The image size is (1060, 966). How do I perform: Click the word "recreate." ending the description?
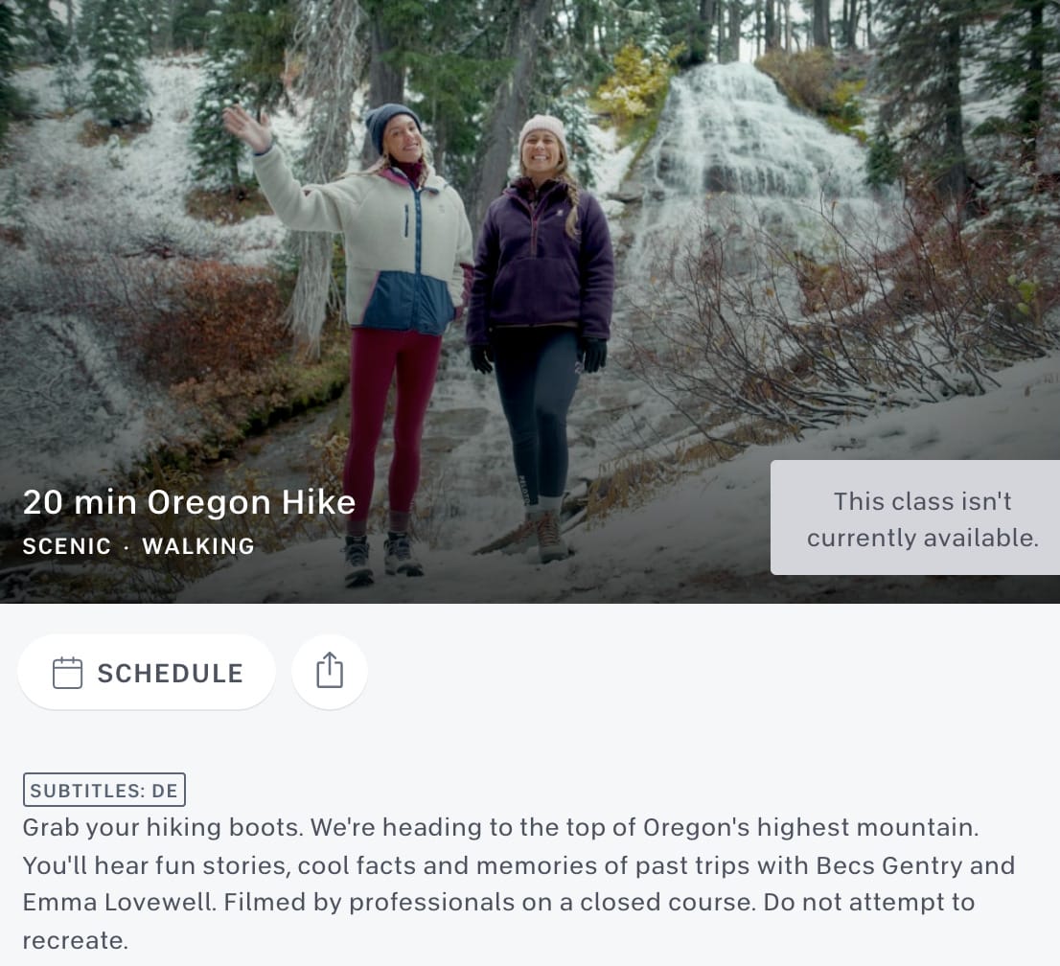[x=75, y=940]
